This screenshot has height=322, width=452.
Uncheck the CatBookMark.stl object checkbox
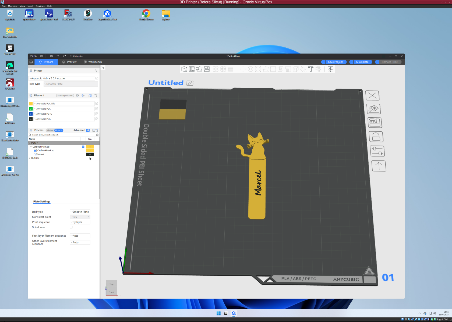[x=83, y=147]
